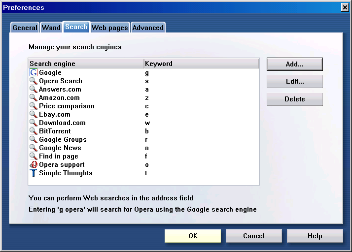The image size is (352, 252).
Task: Click magnifier icon beside Answers.com
Action: coord(34,89)
